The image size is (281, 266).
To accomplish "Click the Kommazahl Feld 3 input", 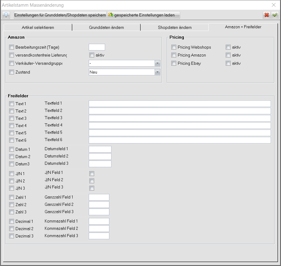I will pyautogui.click(x=99, y=236).
